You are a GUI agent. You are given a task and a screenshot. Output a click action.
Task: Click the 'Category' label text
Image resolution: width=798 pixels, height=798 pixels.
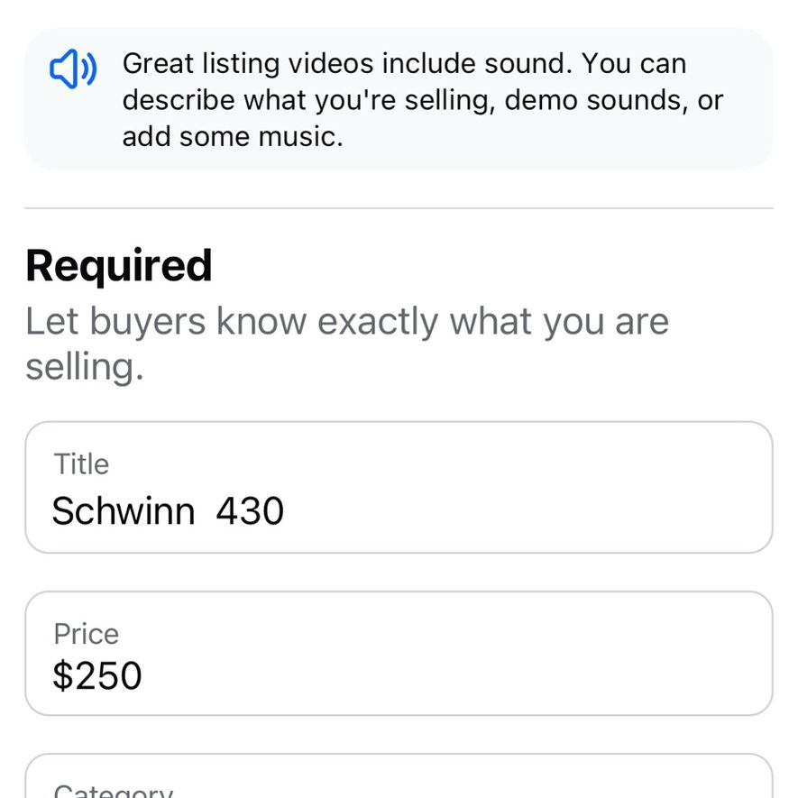coord(114,791)
